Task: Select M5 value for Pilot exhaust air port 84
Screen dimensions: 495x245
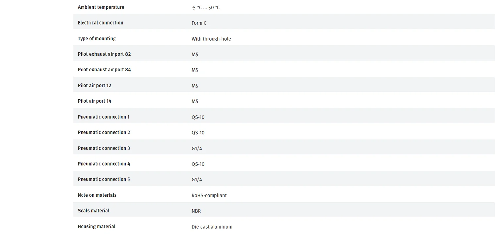Action: [x=195, y=70]
